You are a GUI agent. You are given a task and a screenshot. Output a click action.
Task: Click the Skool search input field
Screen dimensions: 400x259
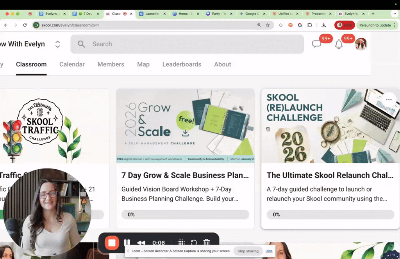187,44
